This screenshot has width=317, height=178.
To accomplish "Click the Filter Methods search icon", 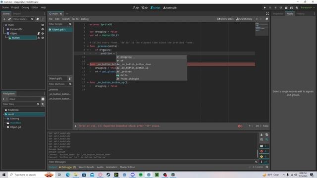I will coord(70,84).
